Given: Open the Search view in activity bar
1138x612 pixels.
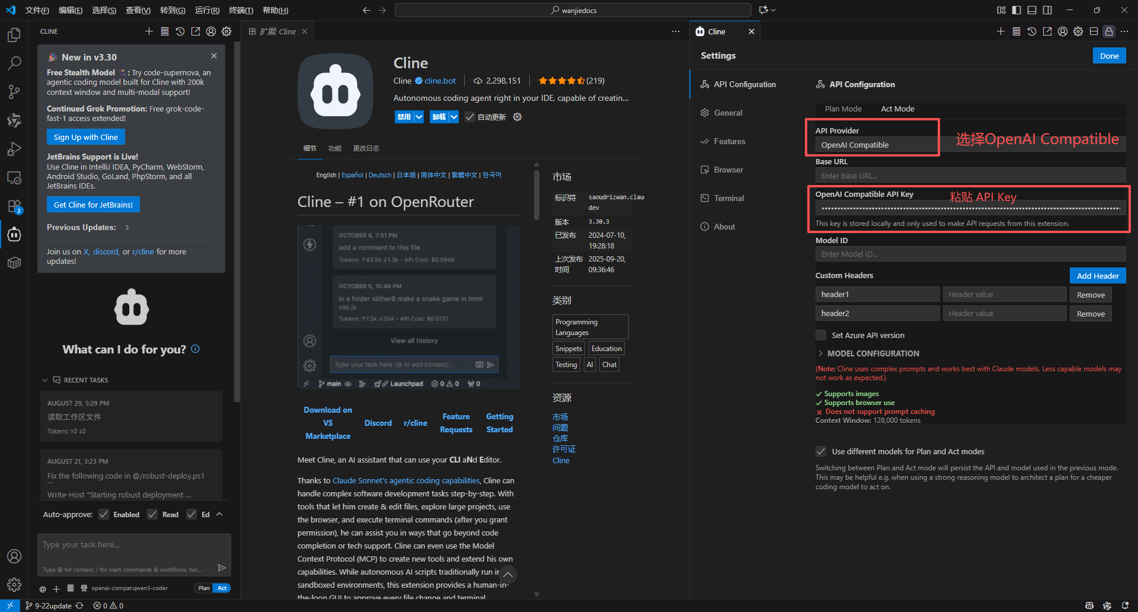Looking at the screenshot, I should tap(14, 63).
